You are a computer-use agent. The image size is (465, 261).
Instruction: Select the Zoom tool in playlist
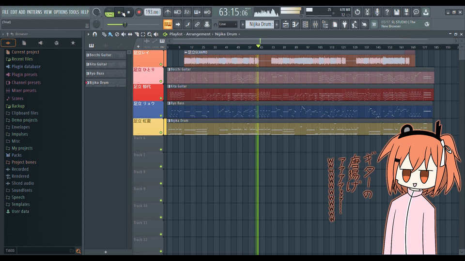point(150,34)
